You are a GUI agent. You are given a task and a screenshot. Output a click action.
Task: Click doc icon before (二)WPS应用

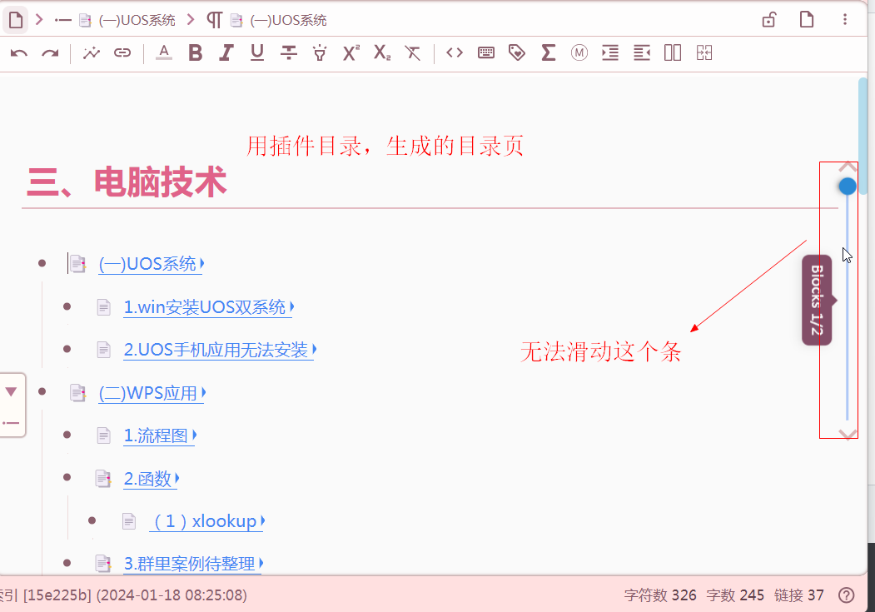click(78, 393)
